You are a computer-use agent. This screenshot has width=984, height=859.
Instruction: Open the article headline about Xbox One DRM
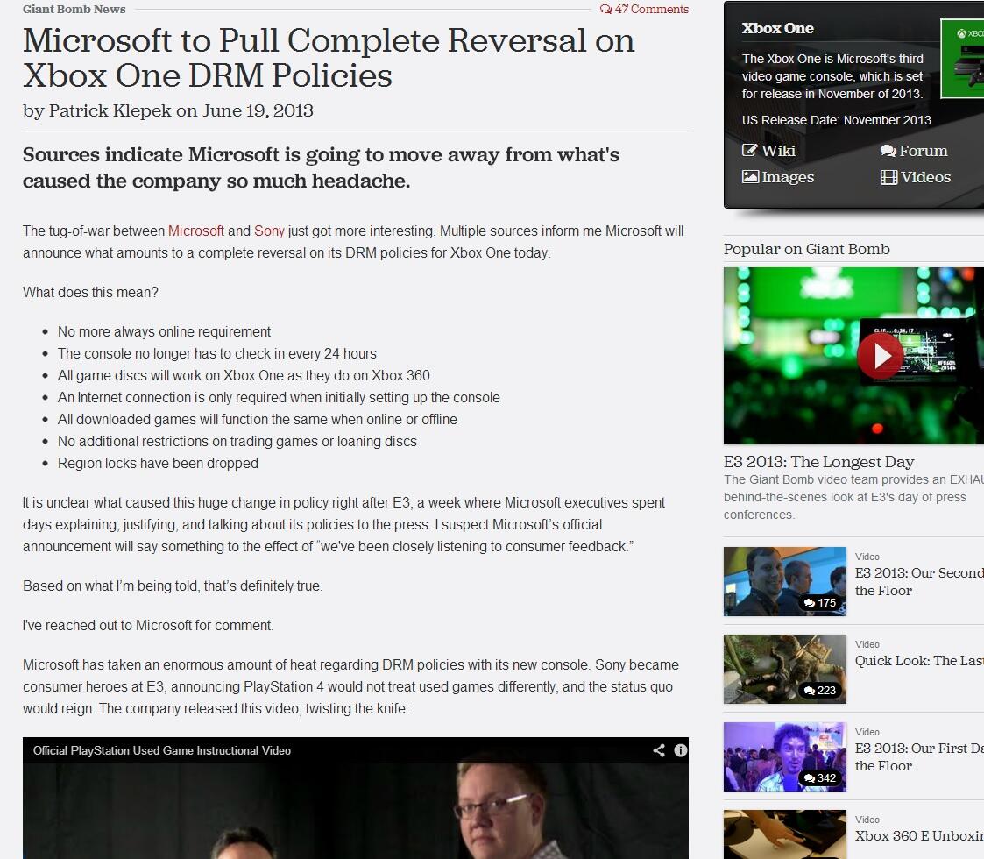click(x=329, y=58)
